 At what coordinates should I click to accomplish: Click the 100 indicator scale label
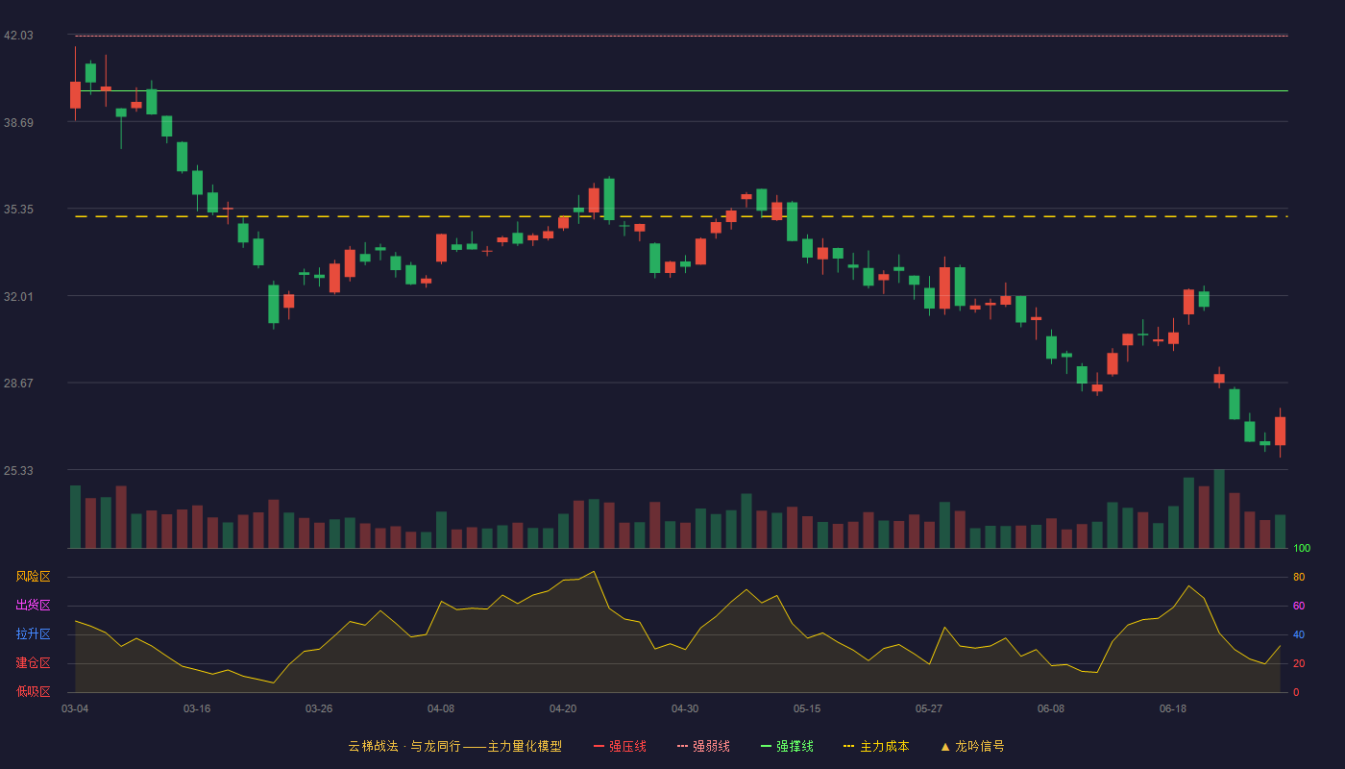(1302, 549)
